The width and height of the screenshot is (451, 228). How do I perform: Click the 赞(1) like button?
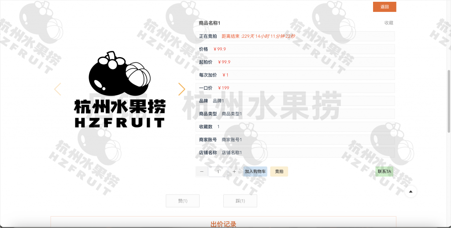(x=183, y=201)
